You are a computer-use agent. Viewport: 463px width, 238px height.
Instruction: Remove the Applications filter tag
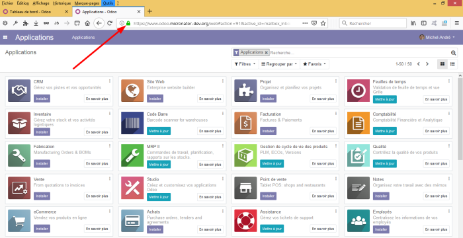pyautogui.click(x=266, y=53)
